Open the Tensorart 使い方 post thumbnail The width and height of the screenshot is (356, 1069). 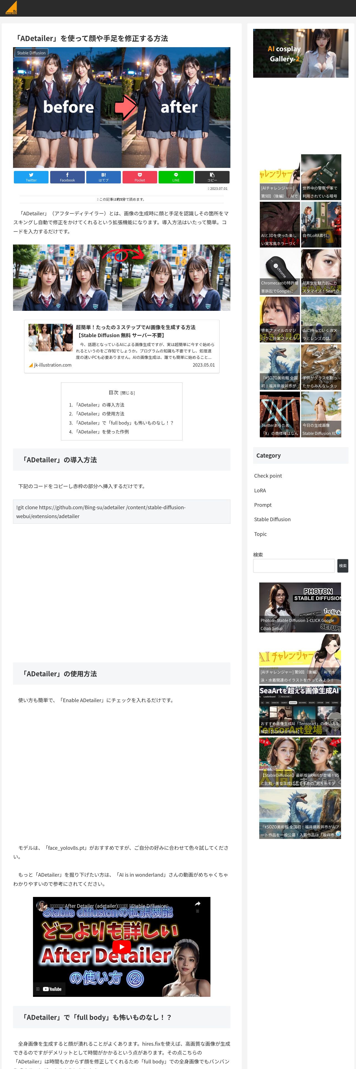tap(300, 710)
